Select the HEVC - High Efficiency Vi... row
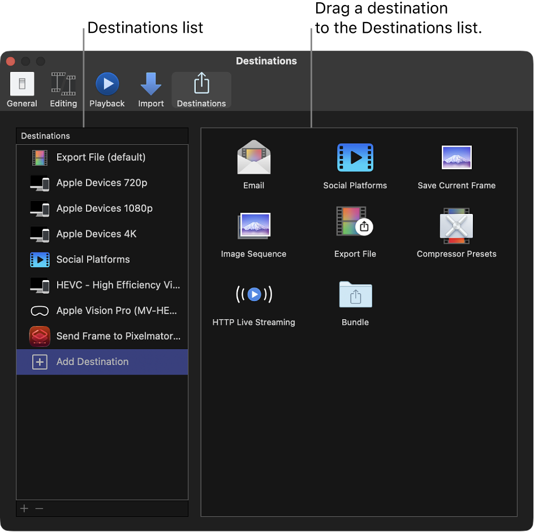Image resolution: width=534 pixels, height=532 pixels. [102, 285]
